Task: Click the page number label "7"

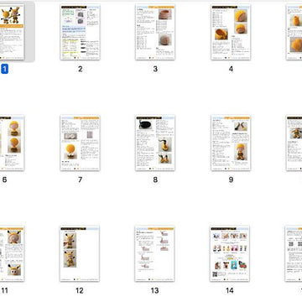Action: click(x=81, y=180)
